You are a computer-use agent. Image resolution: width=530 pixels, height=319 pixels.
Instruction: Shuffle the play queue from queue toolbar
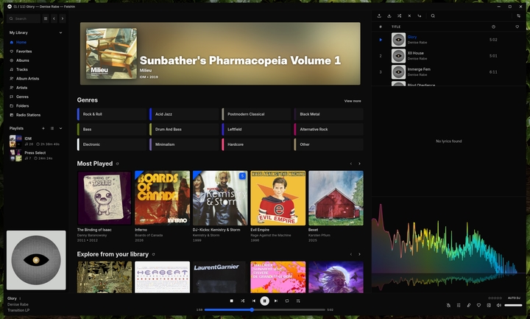399,16
